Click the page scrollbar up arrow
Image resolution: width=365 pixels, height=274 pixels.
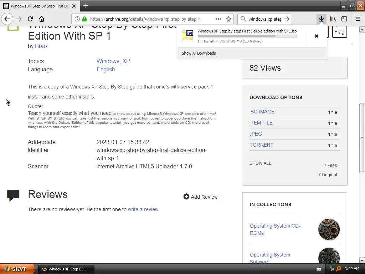pyautogui.click(x=362, y=29)
